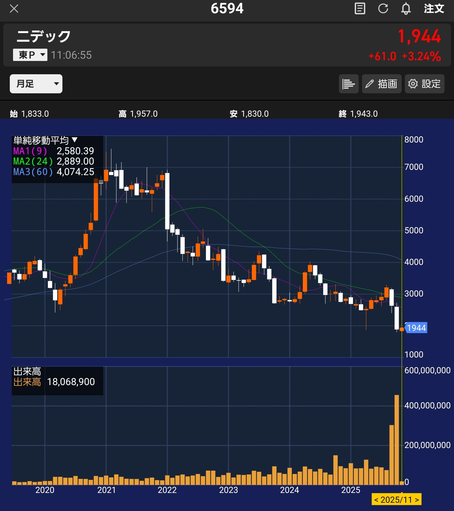
Task: Tap the ニデック stock name header
Action: 44,37
